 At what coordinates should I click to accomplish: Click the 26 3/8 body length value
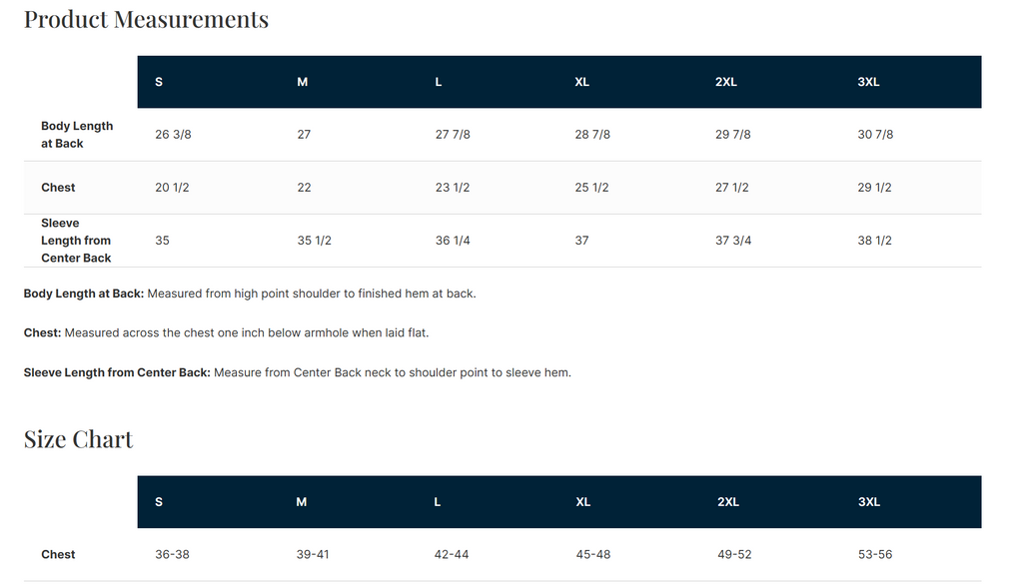(173, 135)
